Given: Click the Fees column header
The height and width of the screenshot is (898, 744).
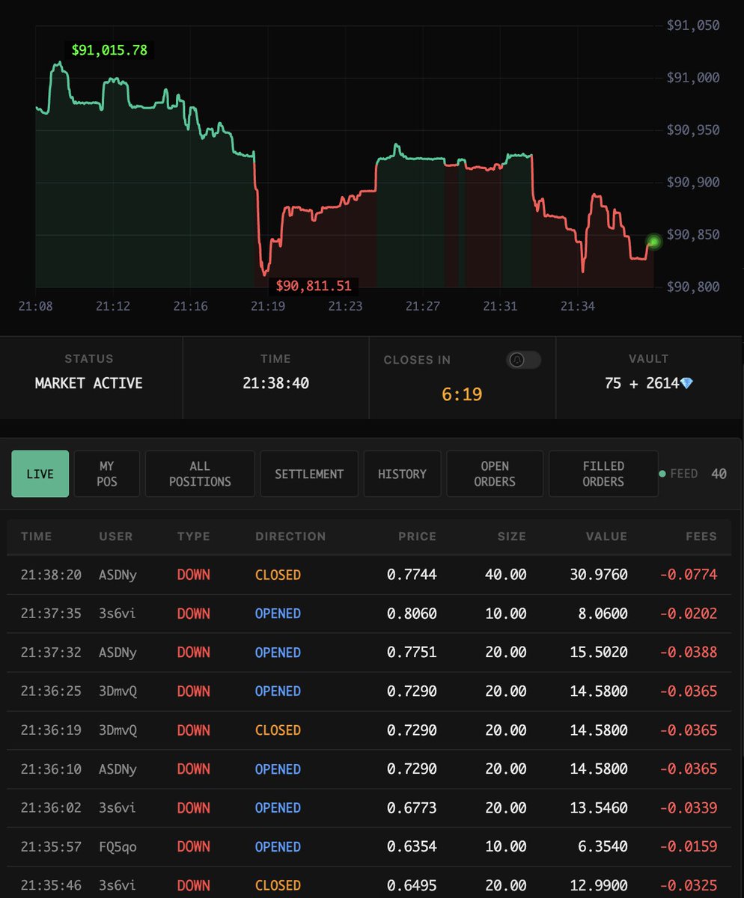Looking at the screenshot, I should point(701,537).
